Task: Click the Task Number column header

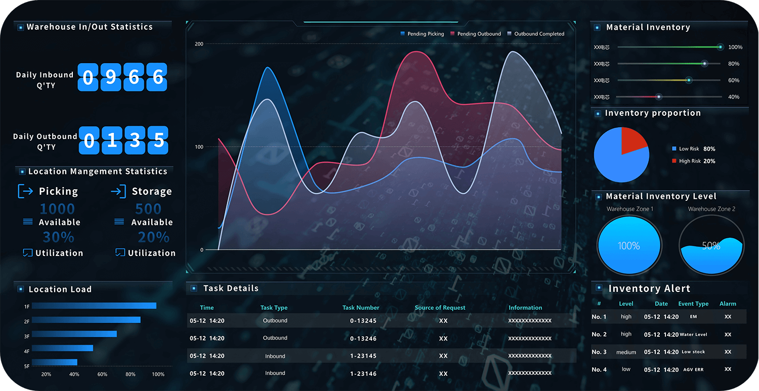Action: [360, 308]
